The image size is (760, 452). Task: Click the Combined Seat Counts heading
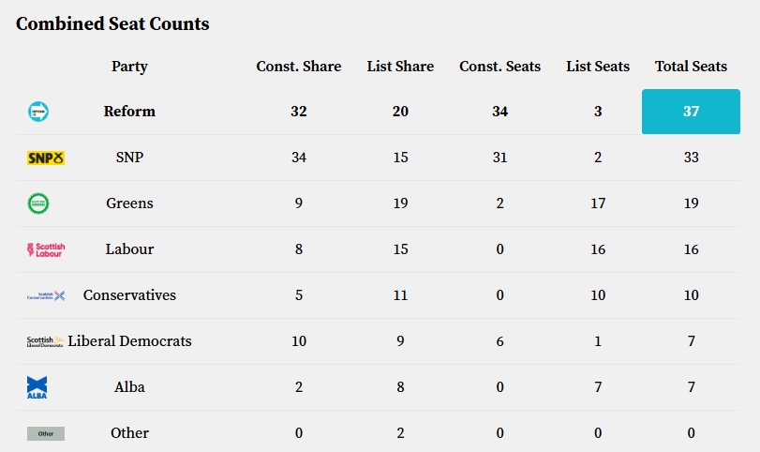pyautogui.click(x=112, y=24)
